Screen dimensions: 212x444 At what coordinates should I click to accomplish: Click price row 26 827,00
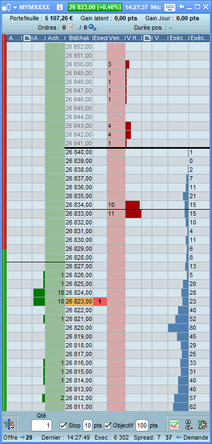pos(79,266)
